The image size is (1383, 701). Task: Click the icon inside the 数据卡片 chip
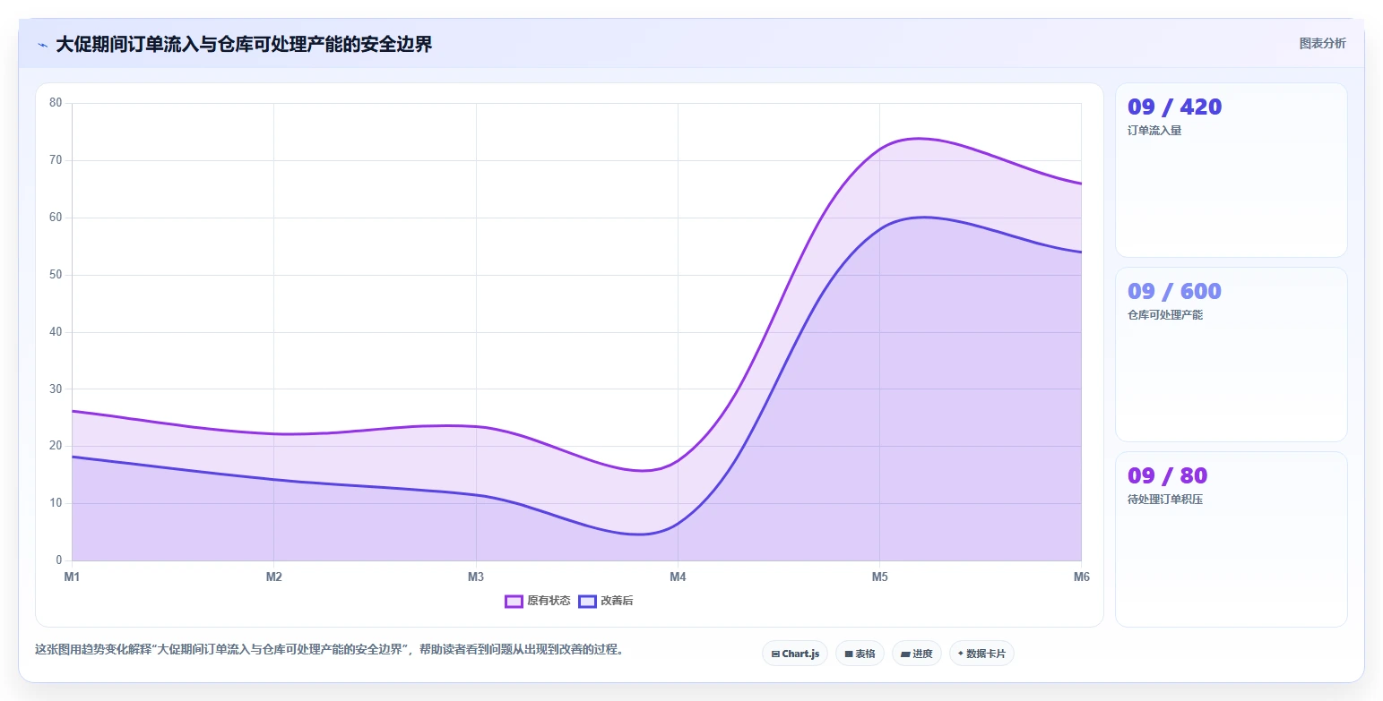[960, 654]
